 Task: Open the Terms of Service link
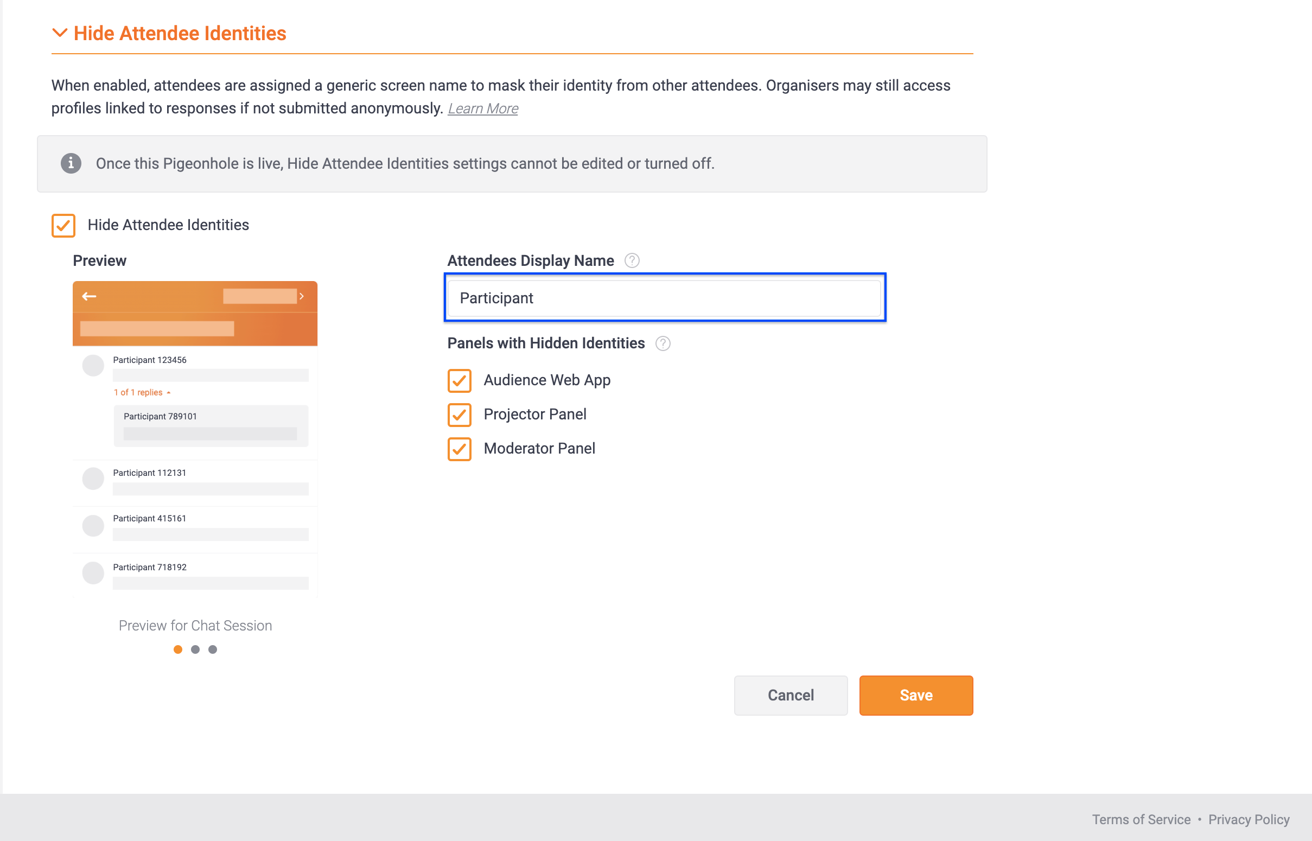click(x=1141, y=819)
